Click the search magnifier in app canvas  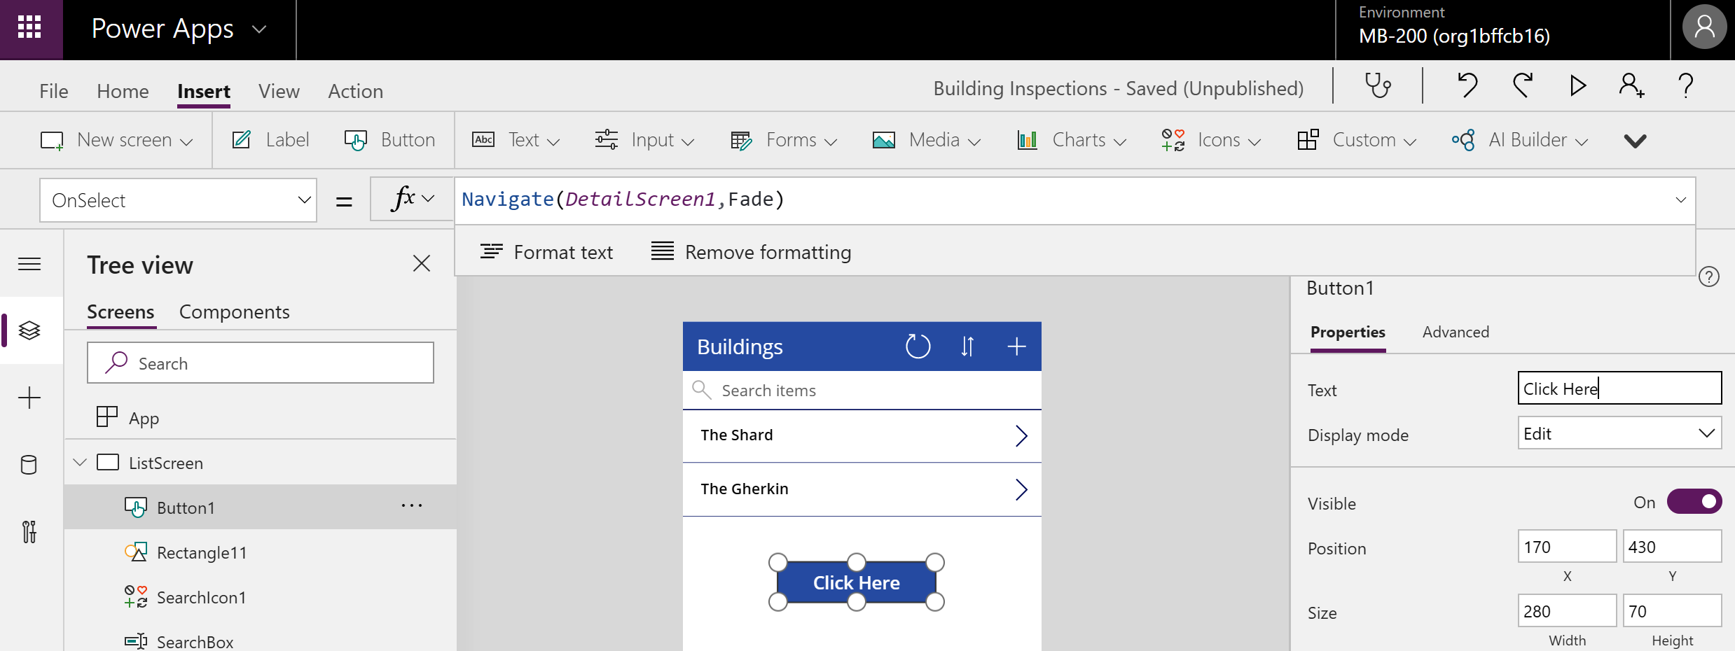(x=701, y=390)
